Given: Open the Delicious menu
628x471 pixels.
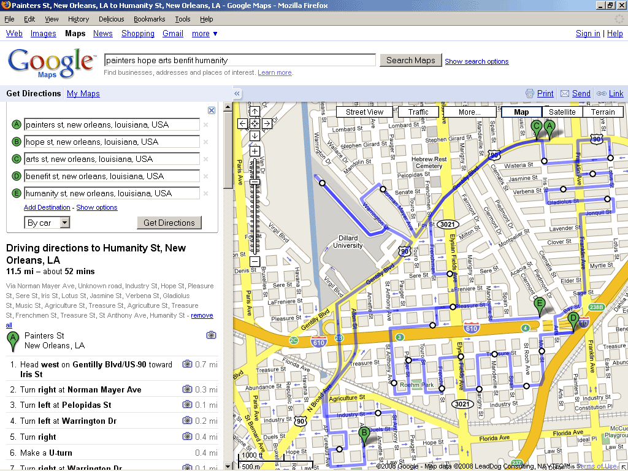Looking at the screenshot, I should pos(112,19).
